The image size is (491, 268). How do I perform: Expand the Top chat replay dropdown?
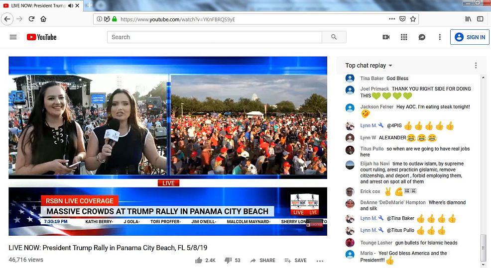pos(369,66)
